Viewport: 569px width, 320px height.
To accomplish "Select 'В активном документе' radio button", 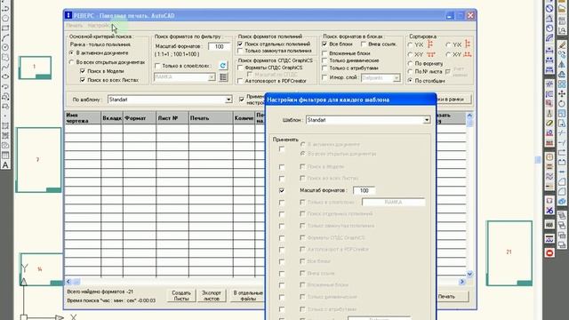I will pos(71,53).
